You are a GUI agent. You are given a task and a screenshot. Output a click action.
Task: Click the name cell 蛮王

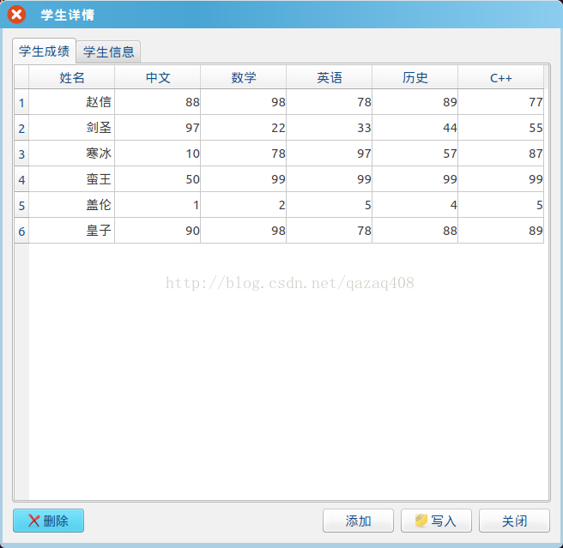(x=72, y=179)
